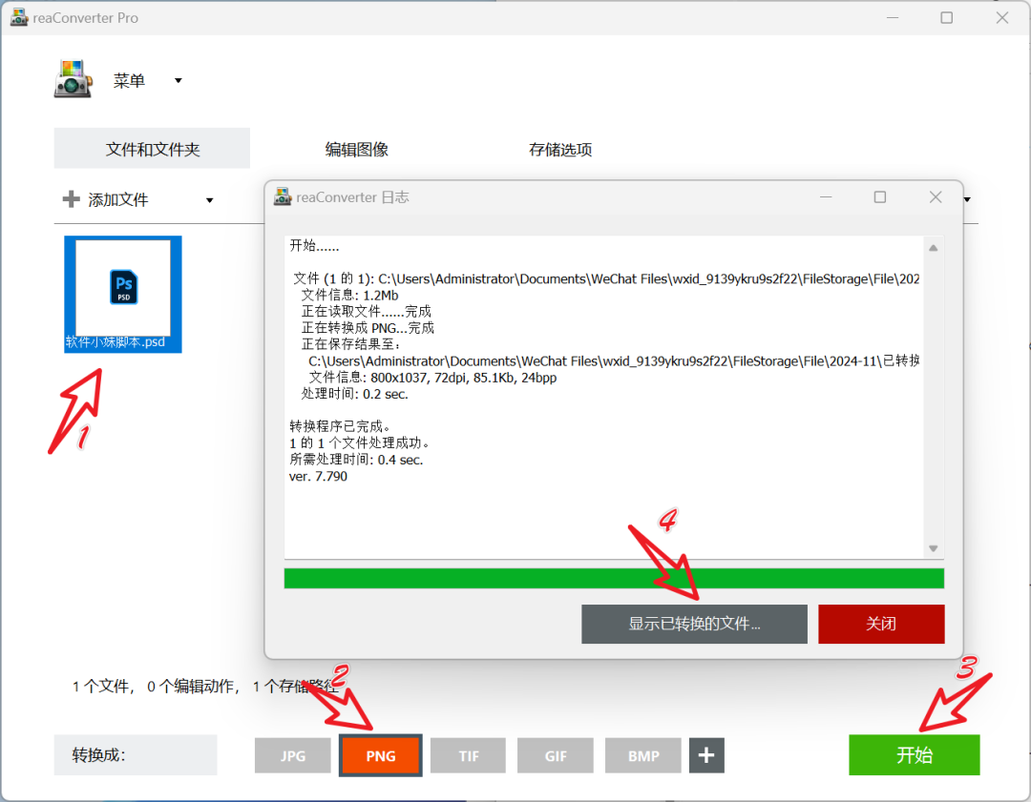The width and height of the screenshot is (1031, 802).
Task: Select BMP output format
Action: point(643,756)
